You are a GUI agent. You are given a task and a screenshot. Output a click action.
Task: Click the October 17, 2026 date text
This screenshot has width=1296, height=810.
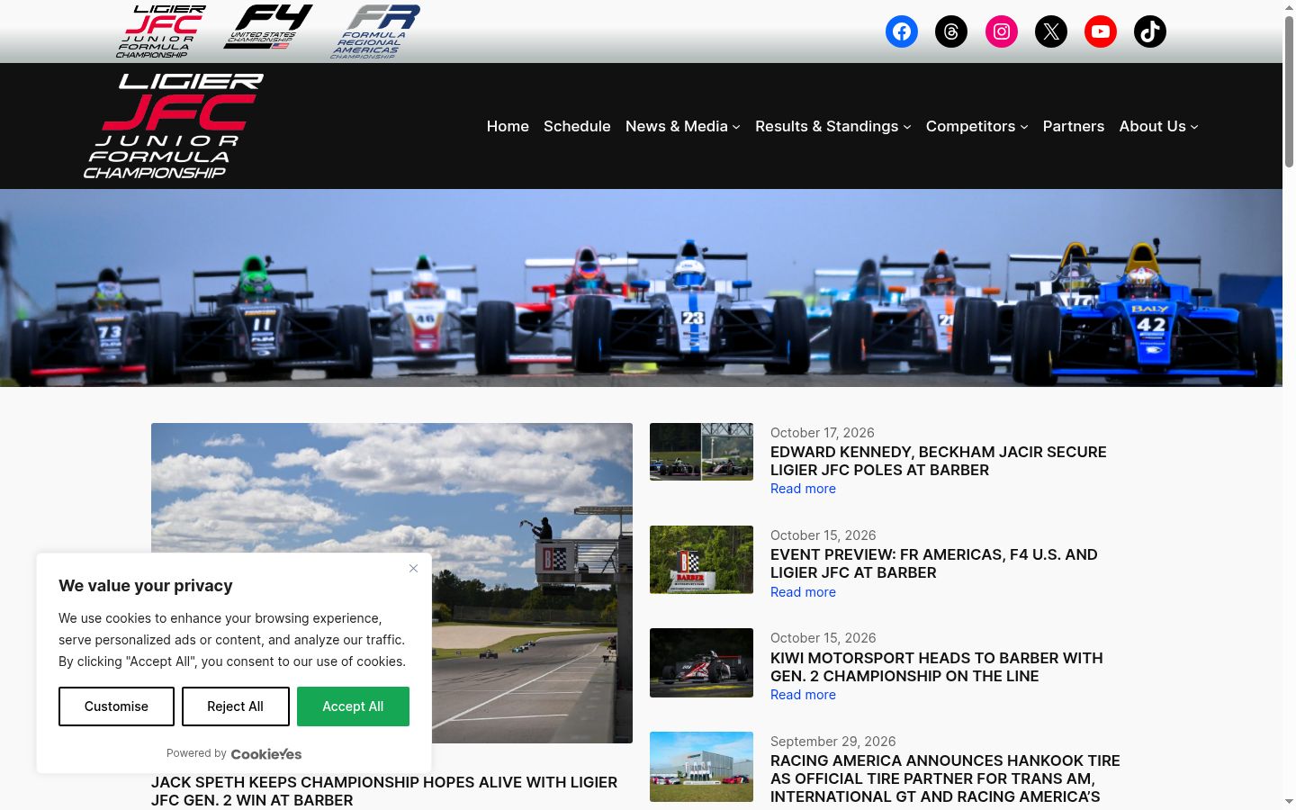coord(823,433)
